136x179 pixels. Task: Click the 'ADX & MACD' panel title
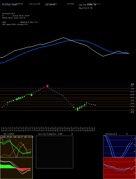coord(9,134)
